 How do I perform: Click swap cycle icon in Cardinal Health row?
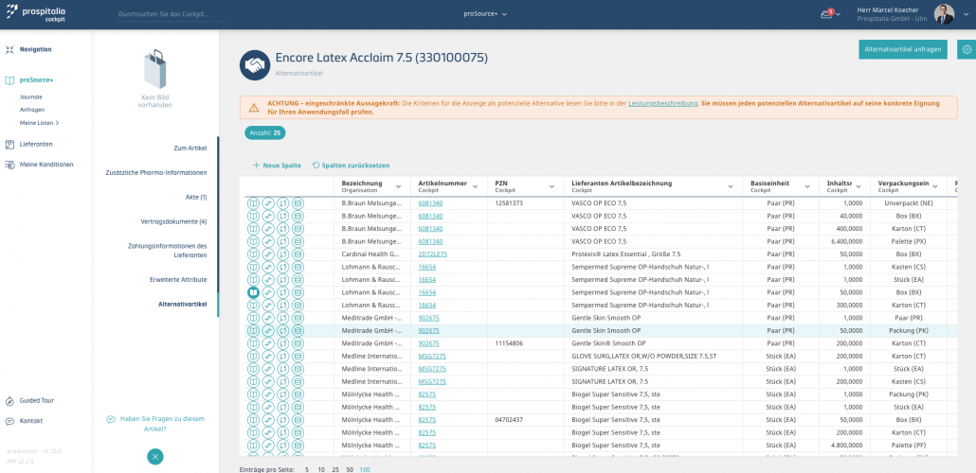282,254
